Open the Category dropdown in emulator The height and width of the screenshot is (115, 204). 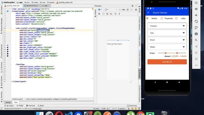pyautogui.click(x=167, y=26)
